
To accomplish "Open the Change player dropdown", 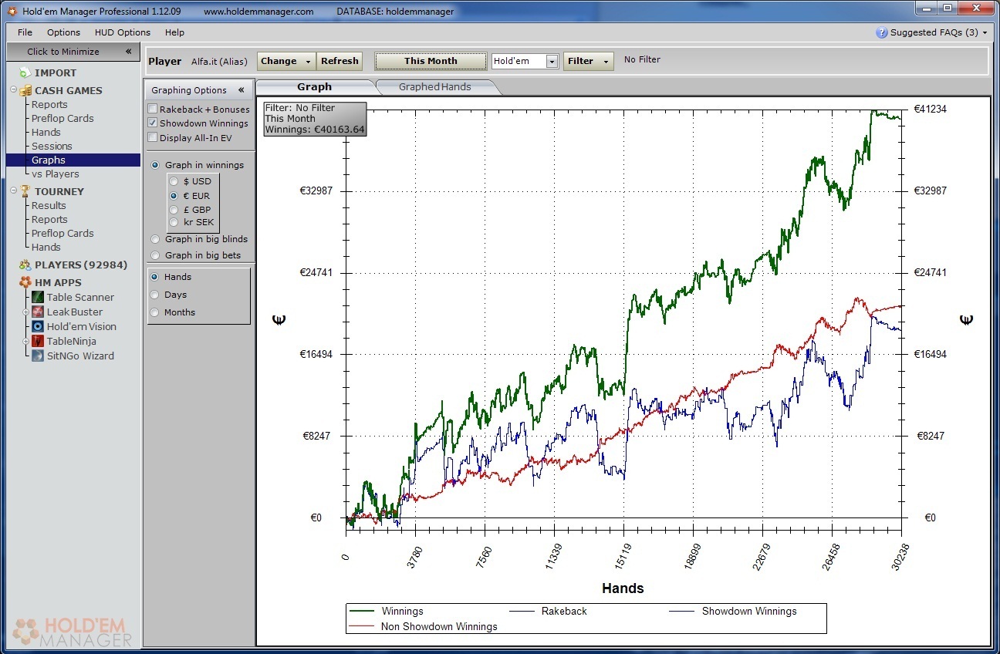I will (286, 61).
